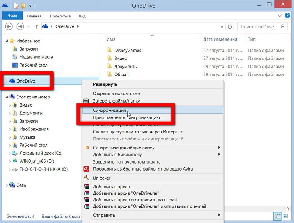Open the Отправить submenu
The image size is (294, 223).
click(x=153, y=215)
